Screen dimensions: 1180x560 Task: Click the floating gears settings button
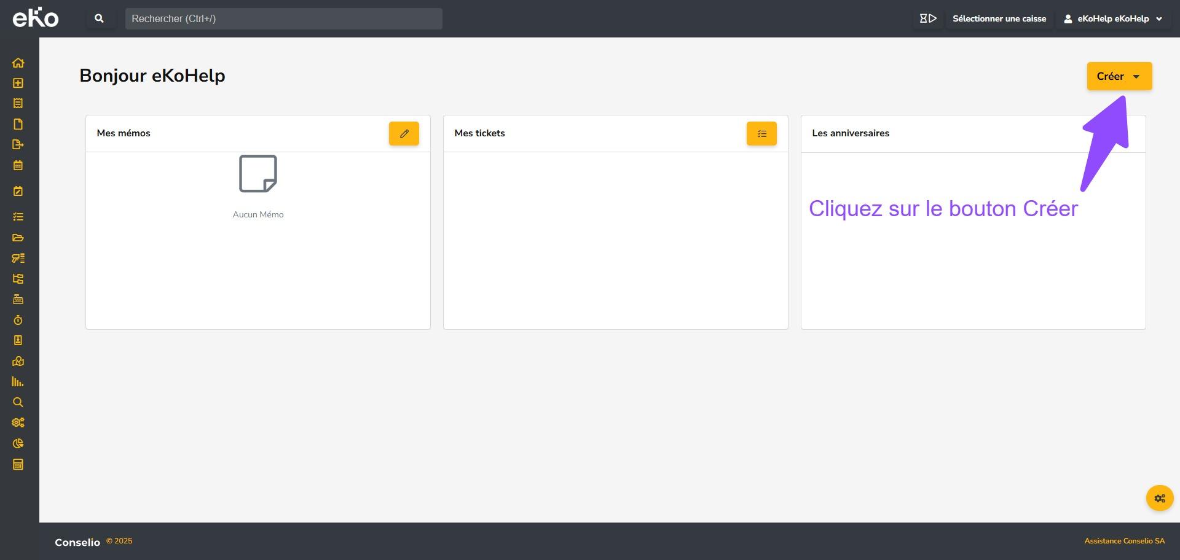1159,498
